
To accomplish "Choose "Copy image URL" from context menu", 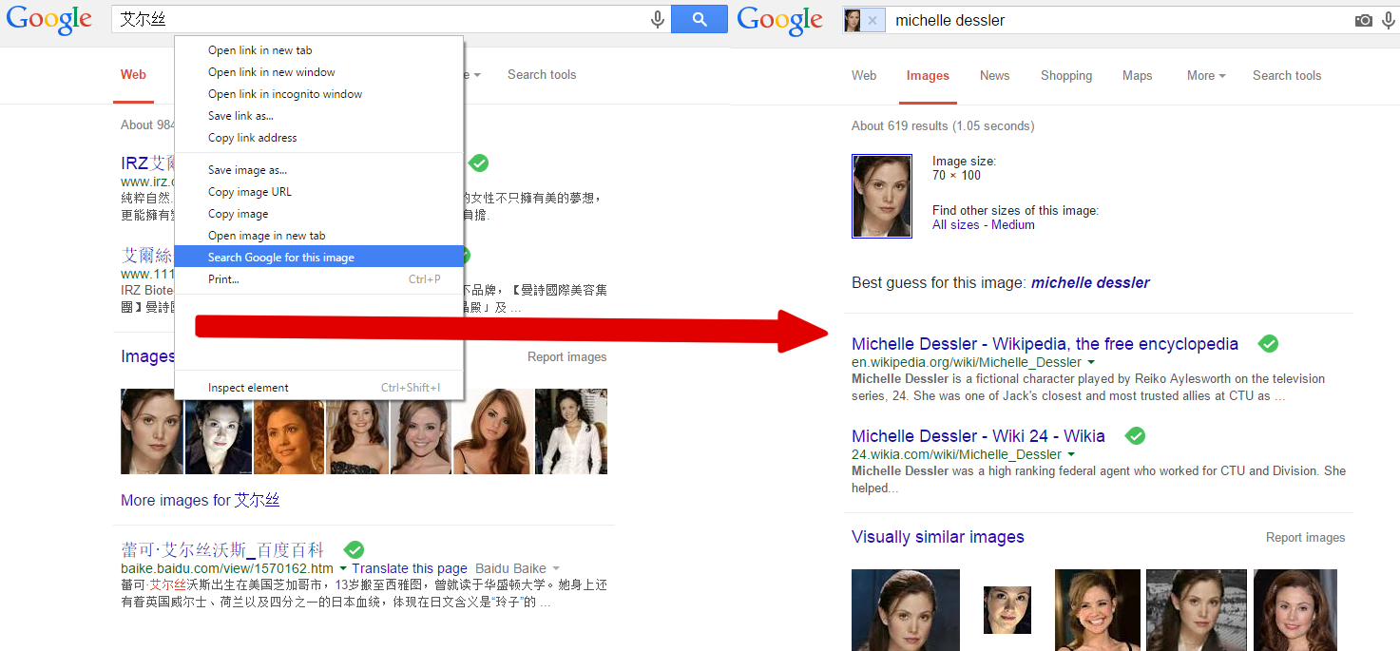I will coord(250,192).
